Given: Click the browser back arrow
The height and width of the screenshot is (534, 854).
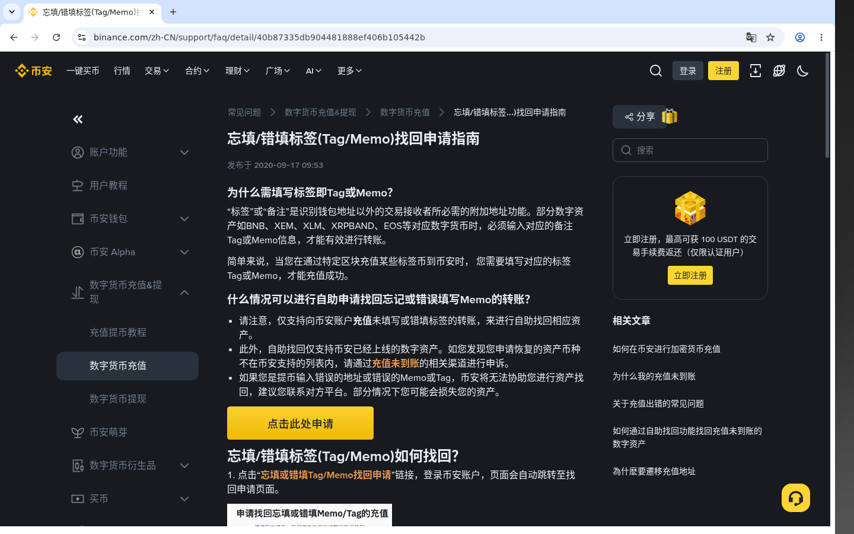Looking at the screenshot, I should pos(14,37).
